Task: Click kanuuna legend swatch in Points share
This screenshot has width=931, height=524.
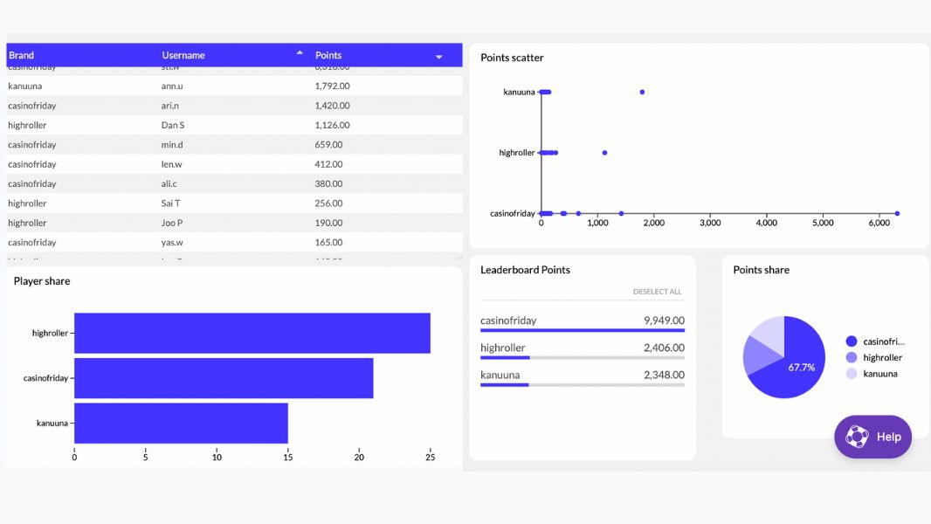Action: tap(852, 373)
